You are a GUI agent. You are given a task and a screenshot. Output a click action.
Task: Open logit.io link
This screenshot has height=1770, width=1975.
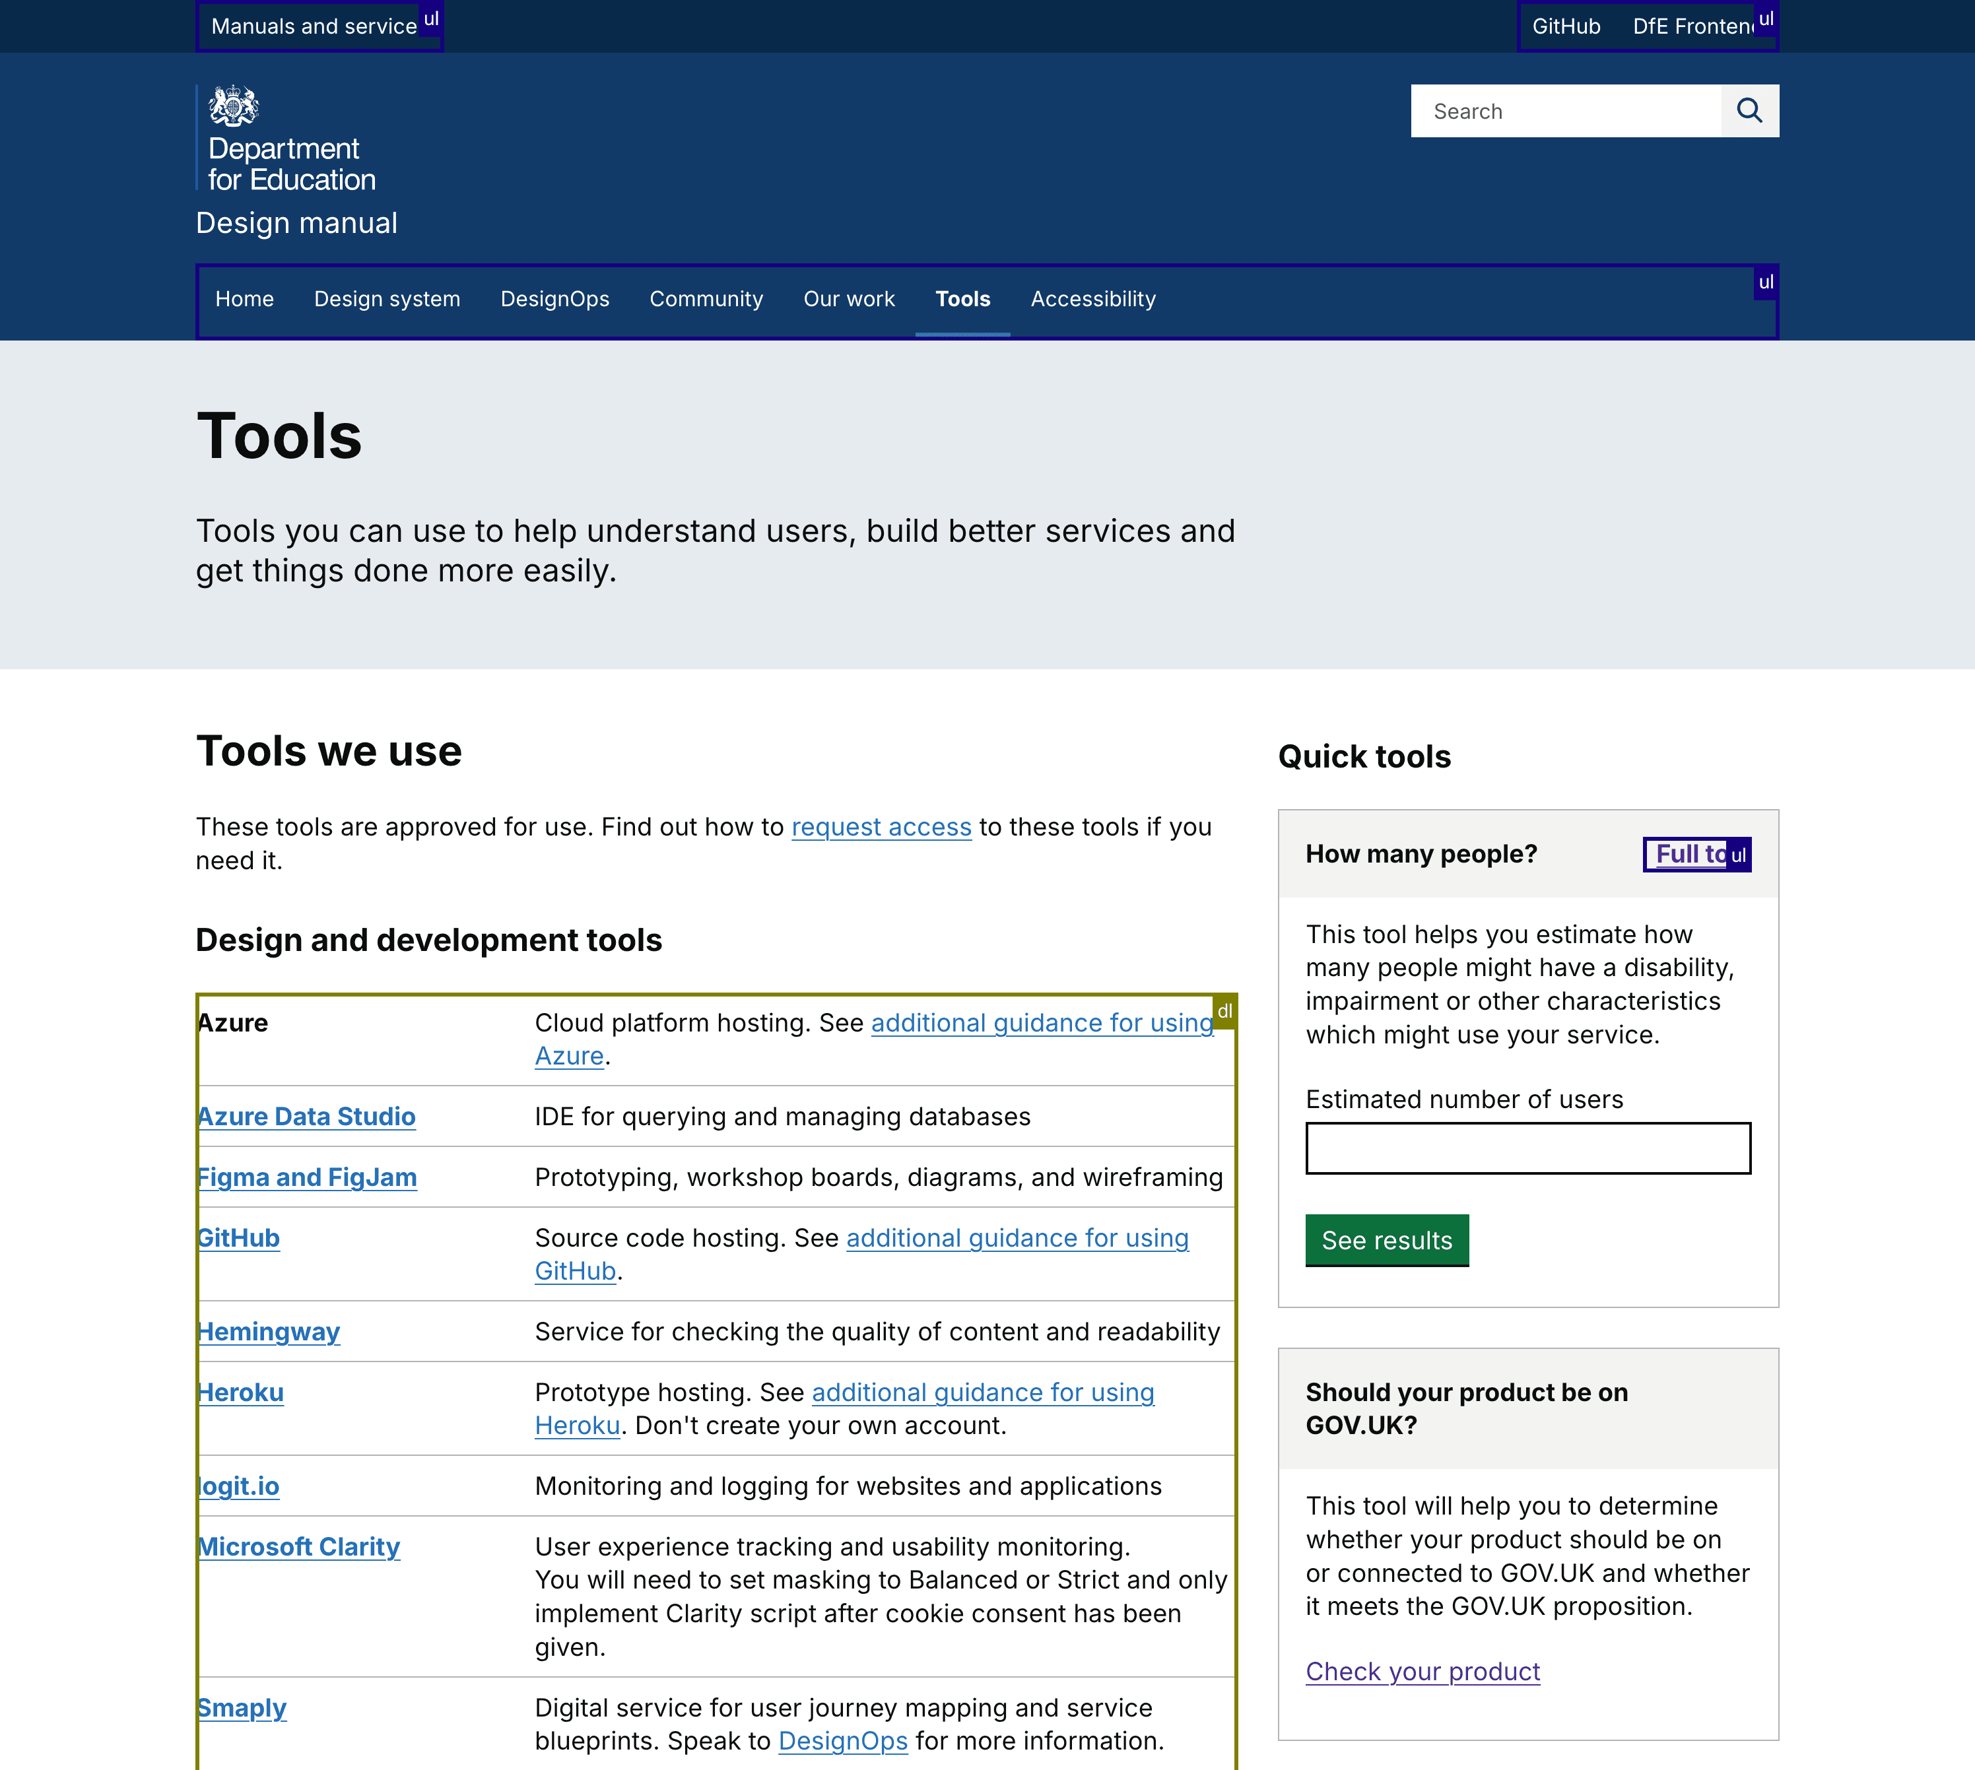pos(238,1486)
